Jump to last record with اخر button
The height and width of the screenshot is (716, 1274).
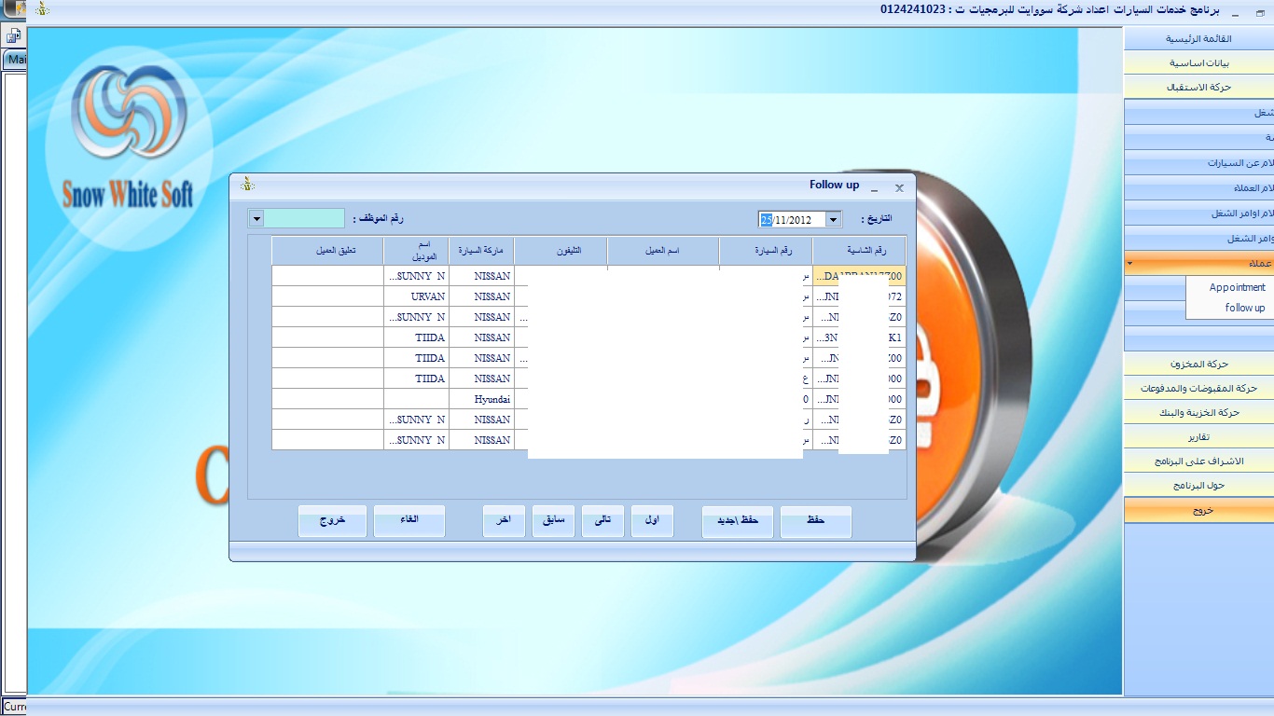click(504, 521)
